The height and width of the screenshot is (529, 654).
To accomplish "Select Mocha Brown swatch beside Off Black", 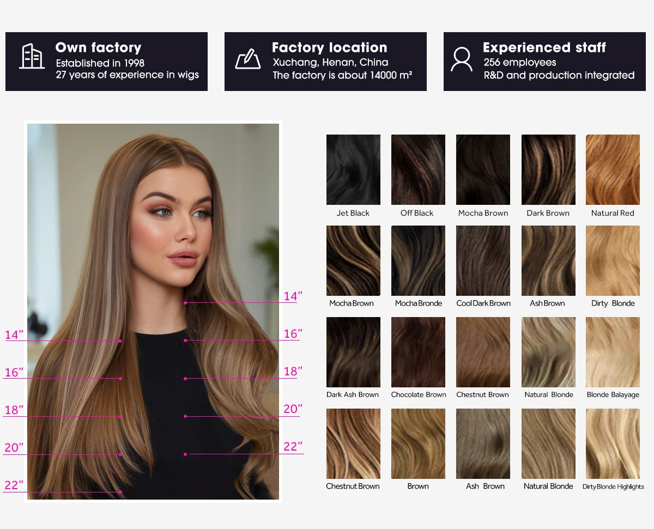I will coord(483,170).
